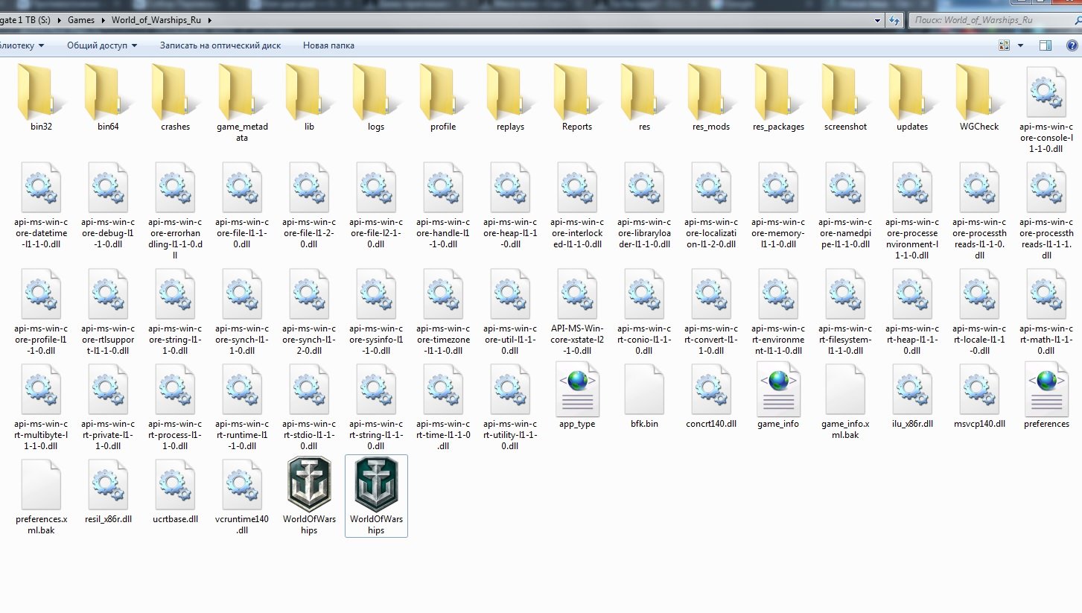Select the updates folder
The width and height of the screenshot is (1082, 613).
pyautogui.click(x=913, y=99)
